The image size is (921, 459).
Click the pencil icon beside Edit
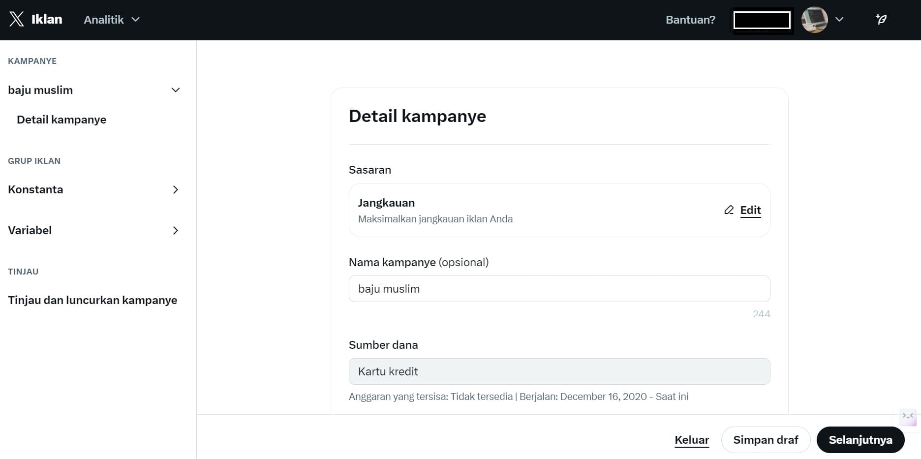tap(729, 210)
